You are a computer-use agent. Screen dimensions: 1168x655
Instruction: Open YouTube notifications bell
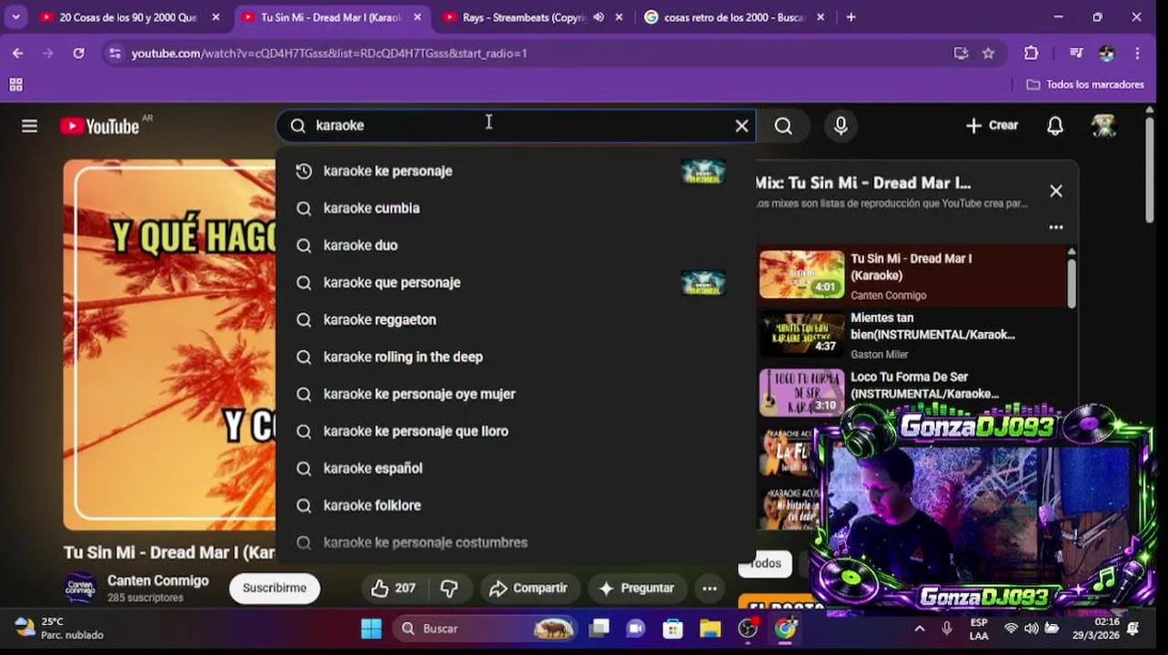point(1055,126)
